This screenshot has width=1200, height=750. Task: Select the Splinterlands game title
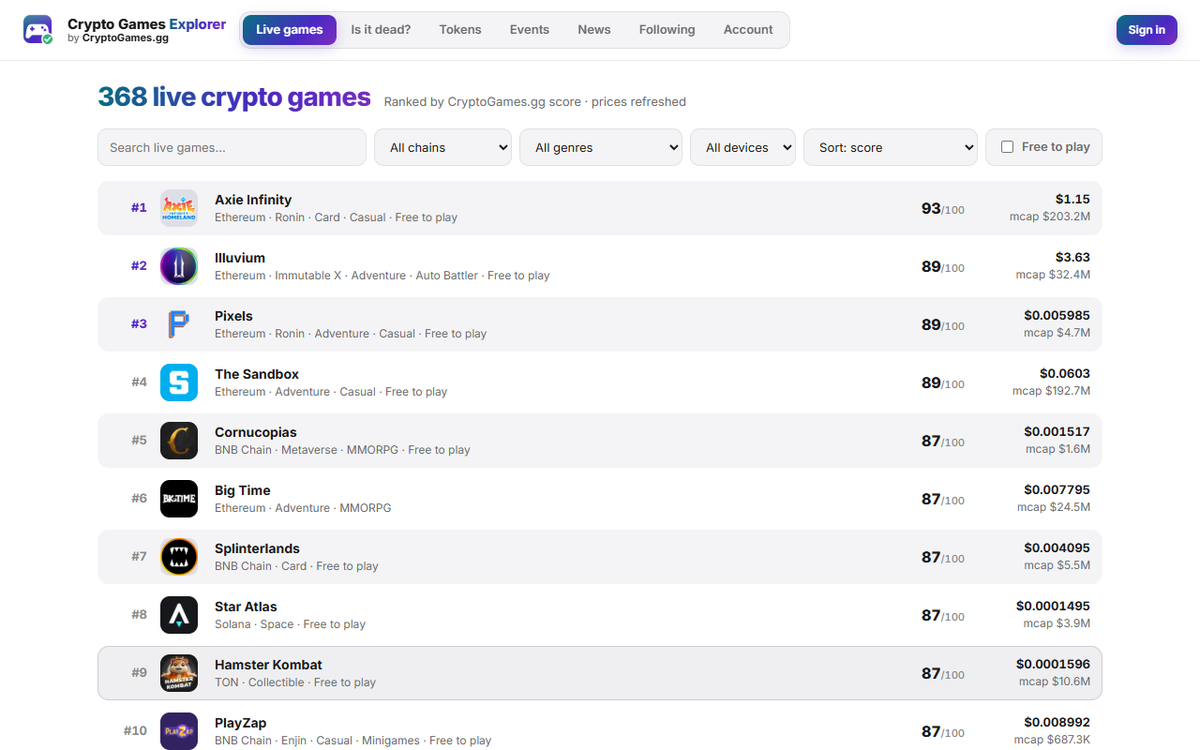pyautogui.click(x=258, y=548)
